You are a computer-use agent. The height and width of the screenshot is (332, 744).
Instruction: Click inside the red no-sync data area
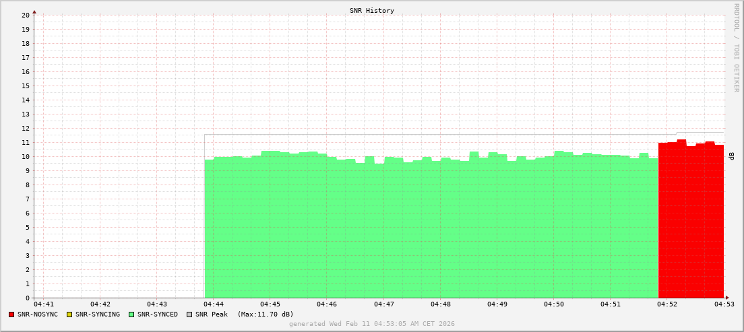691,222
